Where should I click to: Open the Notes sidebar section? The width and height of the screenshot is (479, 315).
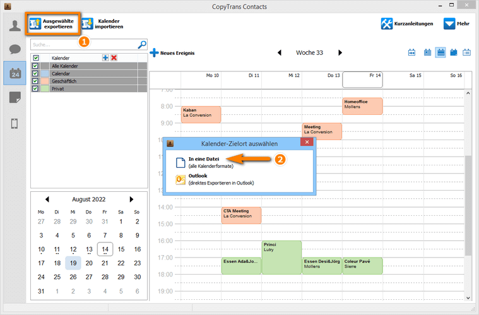[x=15, y=97]
